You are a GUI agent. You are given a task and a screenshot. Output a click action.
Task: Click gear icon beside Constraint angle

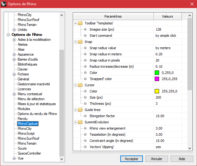coord(85,141)
